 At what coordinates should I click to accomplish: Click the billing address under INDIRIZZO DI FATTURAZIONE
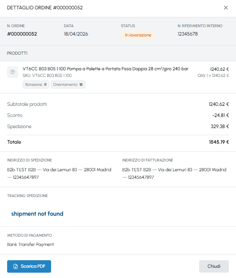pos(174,173)
